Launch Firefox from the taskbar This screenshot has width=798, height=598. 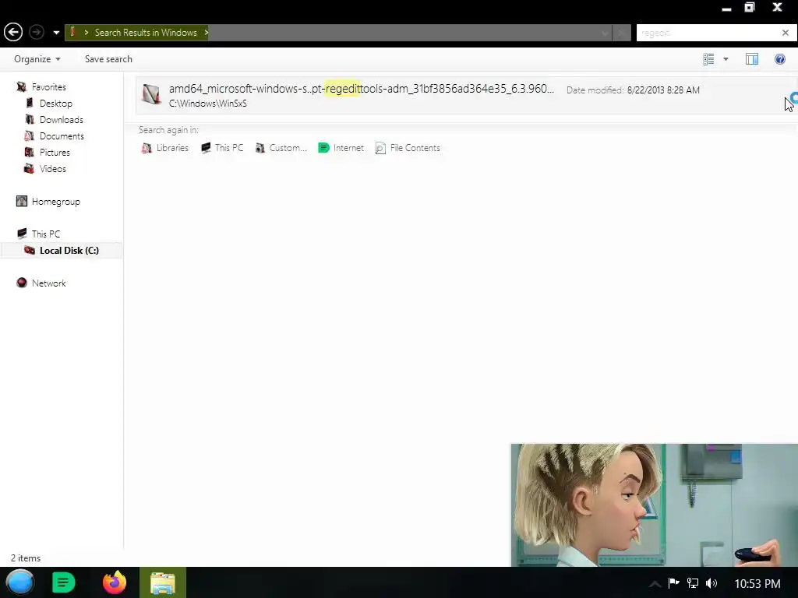[x=115, y=582]
